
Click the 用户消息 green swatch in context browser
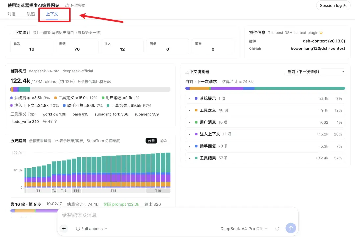click(x=196, y=122)
